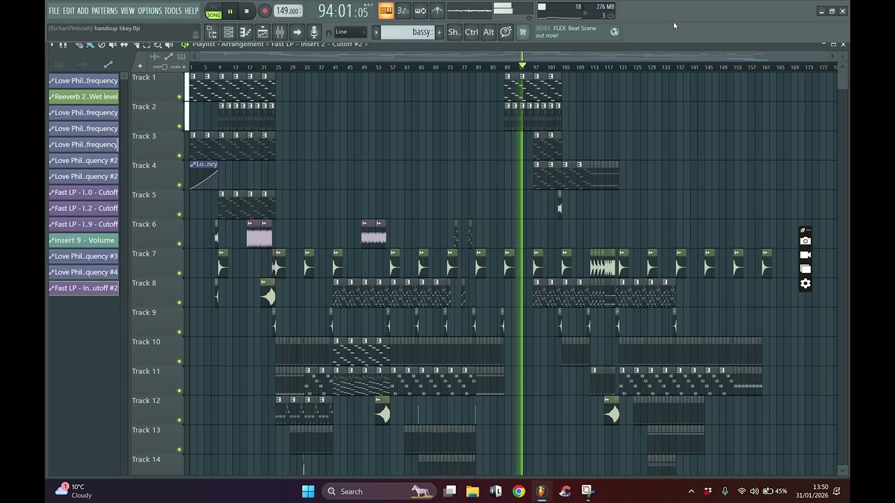Screen dimensions: 895x503
Task: Open the ADD menu
Action: pyautogui.click(x=83, y=11)
